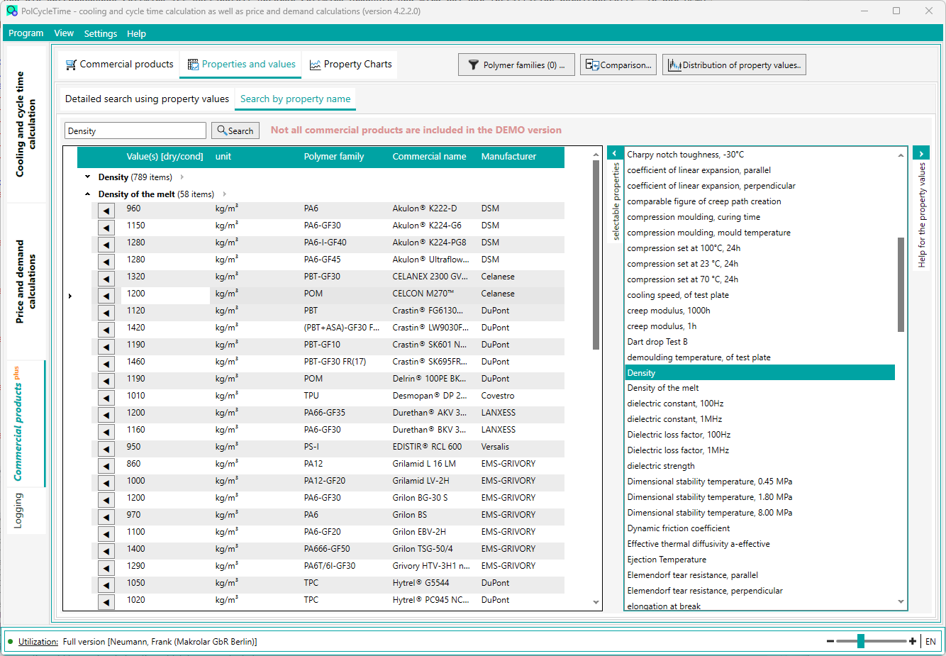Click the arrow icon for Delrin 100PE row
Image resolution: width=946 pixels, height=656 pixels.
(106, 380)
